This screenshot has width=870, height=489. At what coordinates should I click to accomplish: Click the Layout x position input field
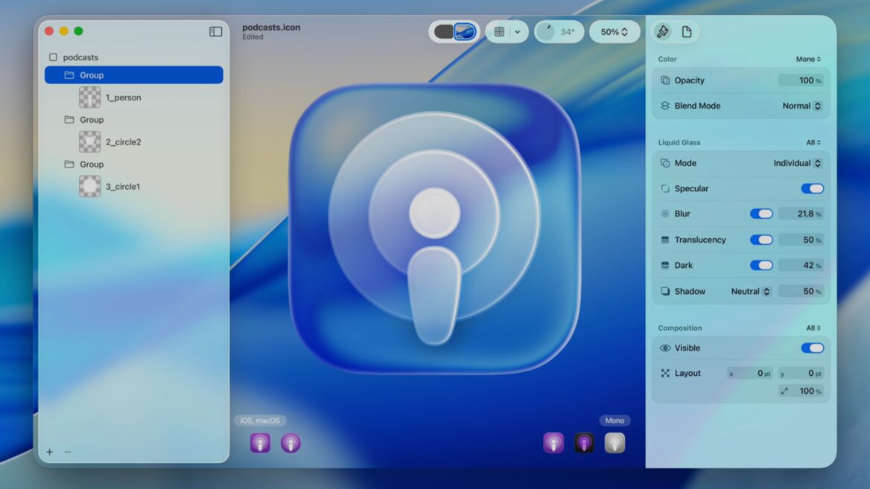click(x=750, y=373)
